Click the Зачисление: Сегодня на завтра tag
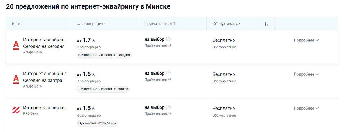The height and width of the screenshot is (132, 345). click(x=103, y=89)
